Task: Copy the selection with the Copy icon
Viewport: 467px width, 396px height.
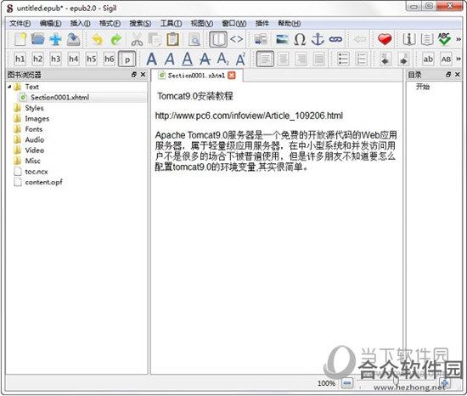Action: (155, 40)
